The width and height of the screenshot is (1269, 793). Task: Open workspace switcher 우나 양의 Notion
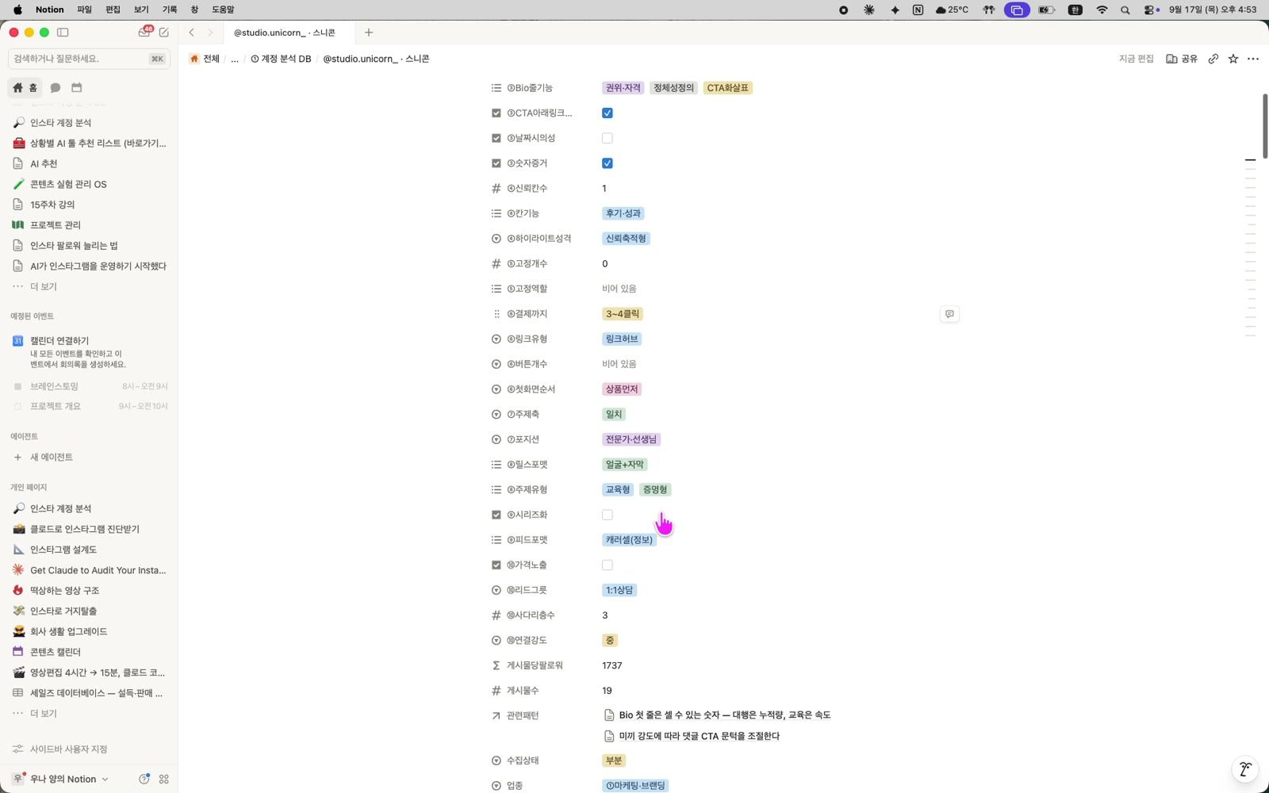pos(61,780)
